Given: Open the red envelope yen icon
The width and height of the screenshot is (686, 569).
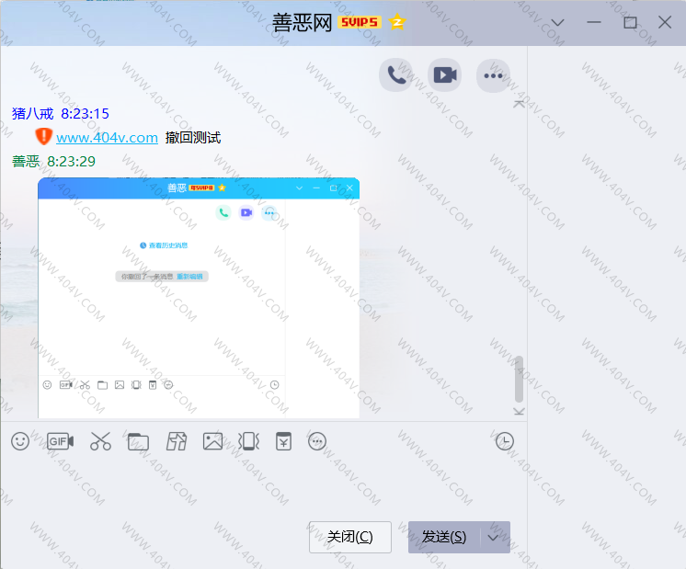Looking at the screenshot, I should pyautogui.click(x=283, y=441).
